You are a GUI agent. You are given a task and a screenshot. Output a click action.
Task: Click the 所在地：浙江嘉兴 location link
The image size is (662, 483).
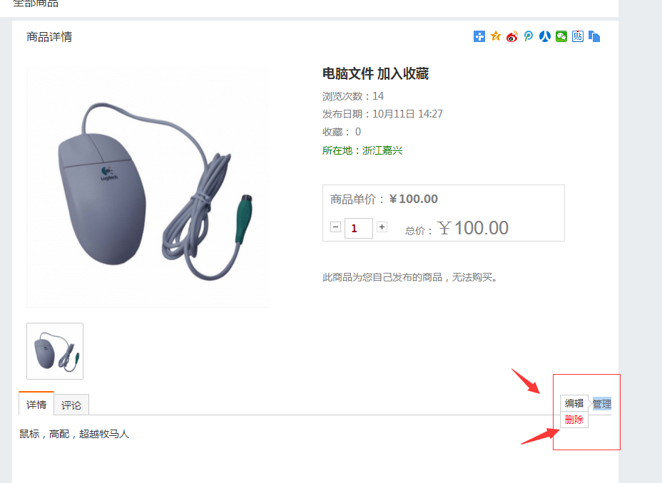(x=362, y=150)
